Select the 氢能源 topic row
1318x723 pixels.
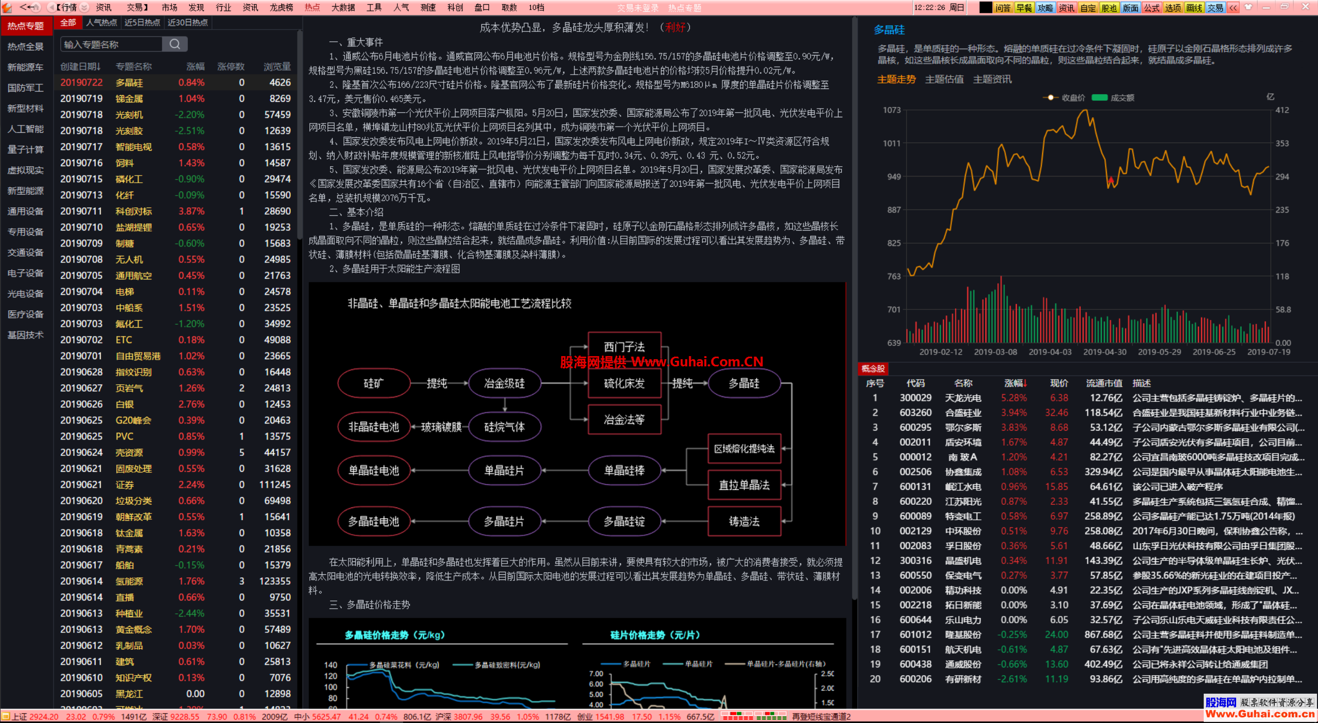176,581
